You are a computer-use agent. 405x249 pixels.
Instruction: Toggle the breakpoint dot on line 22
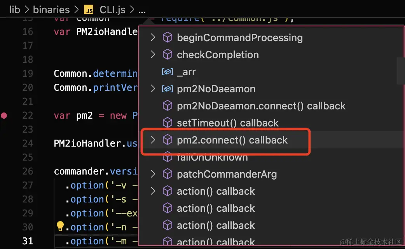pos(4,116)
